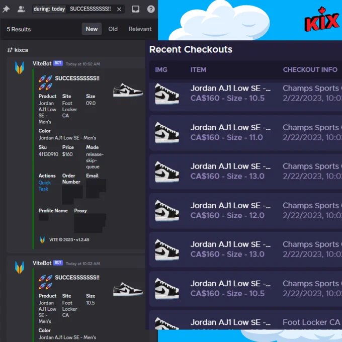Open the help question mark icon
Image resolution: width=342 pixels, height=342 pixels.
click(151, 9)
